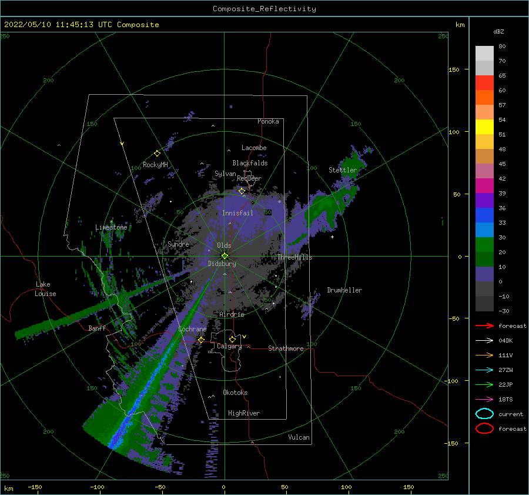Screen dimensions: 529x495
Task: Click the Vulcan town label
Action: click(299, 437)
